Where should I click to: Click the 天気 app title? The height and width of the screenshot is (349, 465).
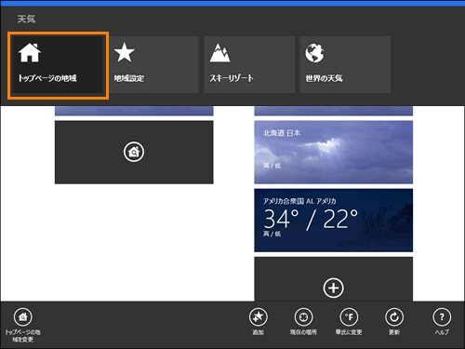coord(26,20)
